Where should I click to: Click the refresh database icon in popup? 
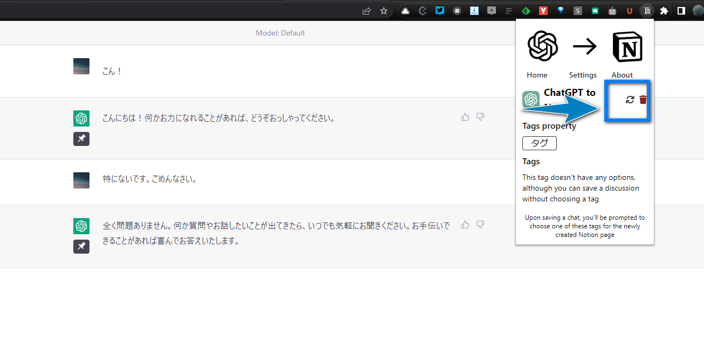point(630,100)
